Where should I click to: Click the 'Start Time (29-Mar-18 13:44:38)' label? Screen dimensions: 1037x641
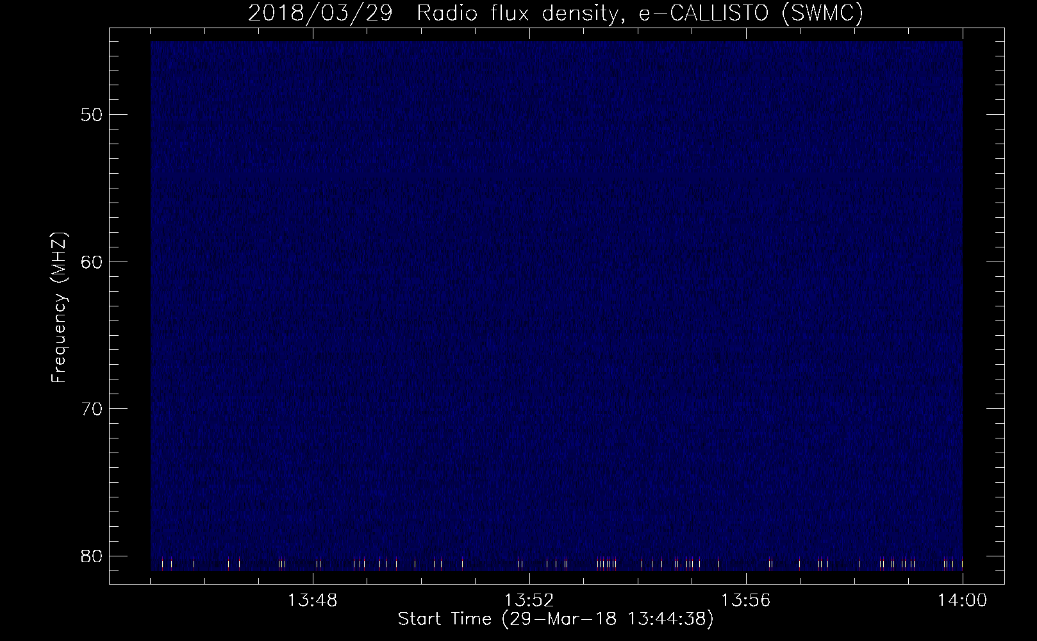(x=556, y=620)
